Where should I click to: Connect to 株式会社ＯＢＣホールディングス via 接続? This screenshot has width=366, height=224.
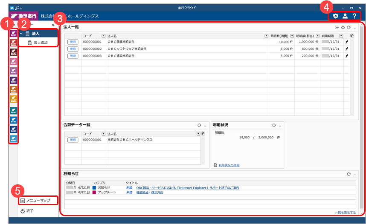click(73, 140)
